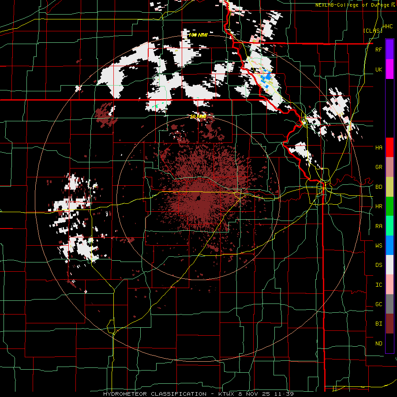The width and height of the screenshot is (397, 397).
Task: Select the GR legend color block
Action: (x=390, y=167)
